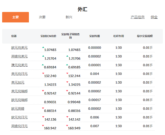Switch to the 次要 tab
165x135 pixels.
(x=42, y=17)
